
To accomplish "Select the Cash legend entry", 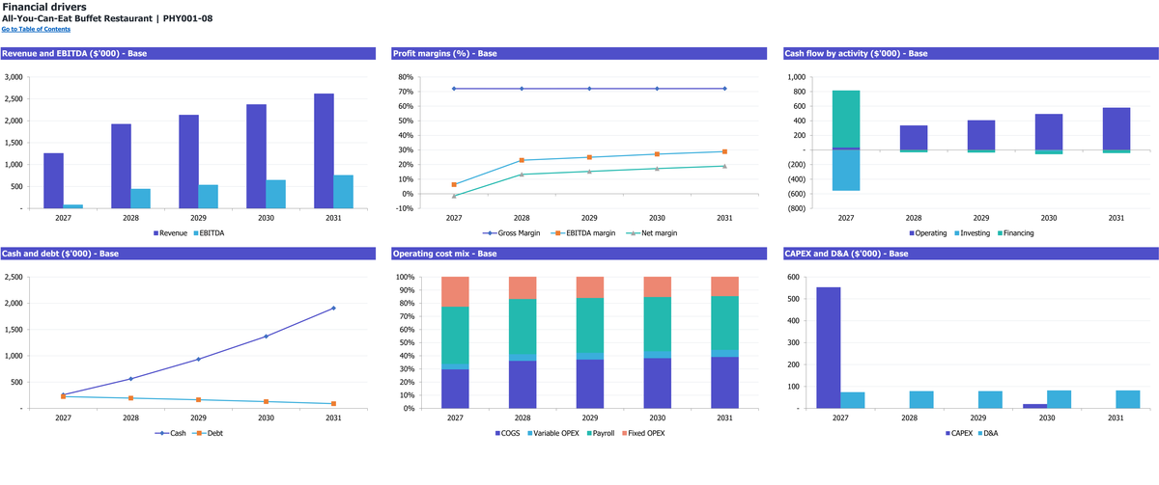I will (x=170, y=434).
